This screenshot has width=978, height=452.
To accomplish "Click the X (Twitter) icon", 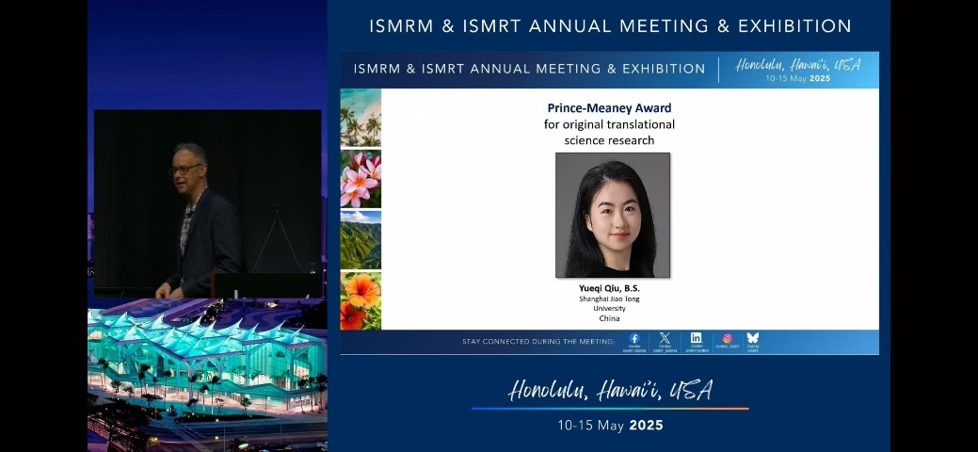I will click(x=665, y=339).
